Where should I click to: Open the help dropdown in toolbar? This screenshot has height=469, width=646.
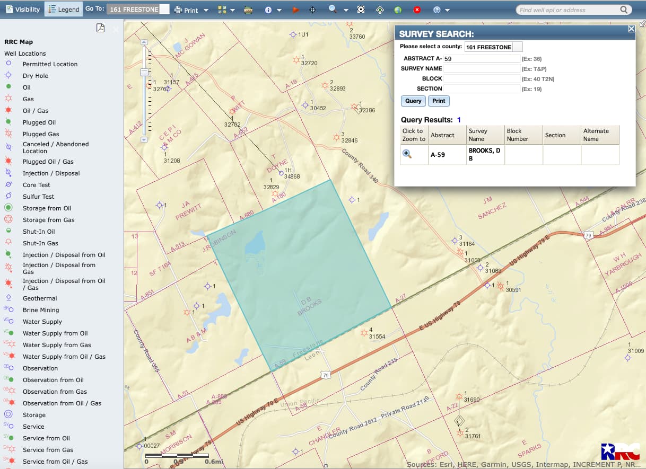tap(447, 10)
